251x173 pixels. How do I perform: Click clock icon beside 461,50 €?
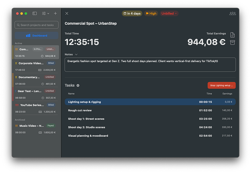pos(43,84)
